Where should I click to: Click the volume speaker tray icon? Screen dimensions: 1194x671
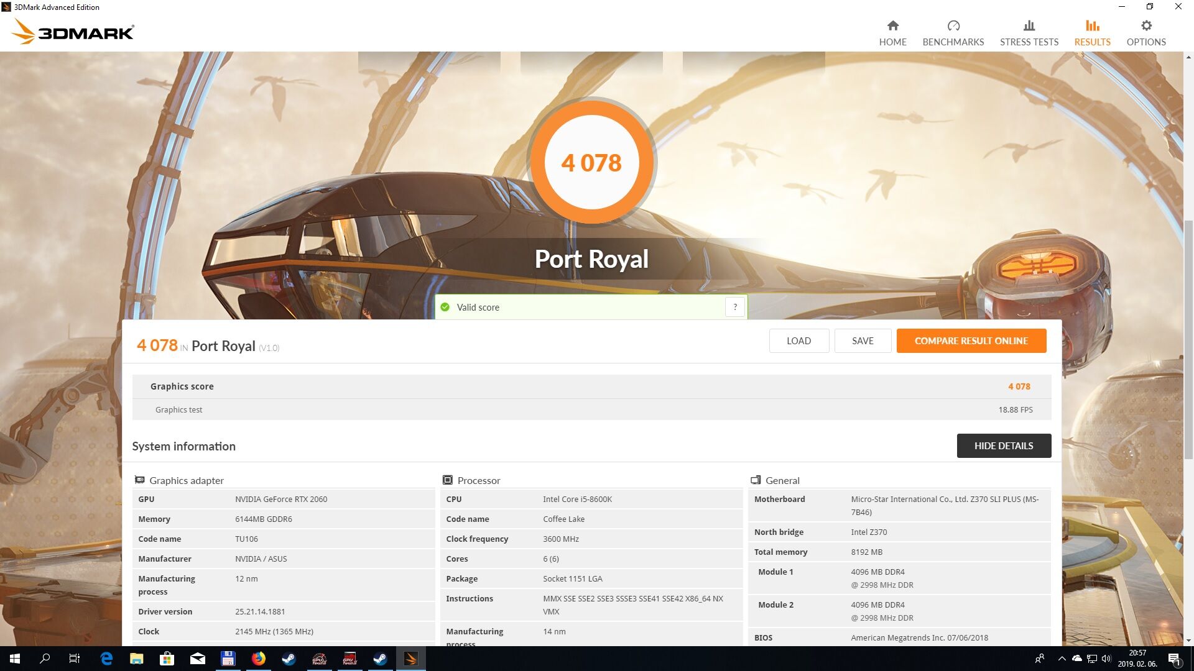[x=1106, y=659]
